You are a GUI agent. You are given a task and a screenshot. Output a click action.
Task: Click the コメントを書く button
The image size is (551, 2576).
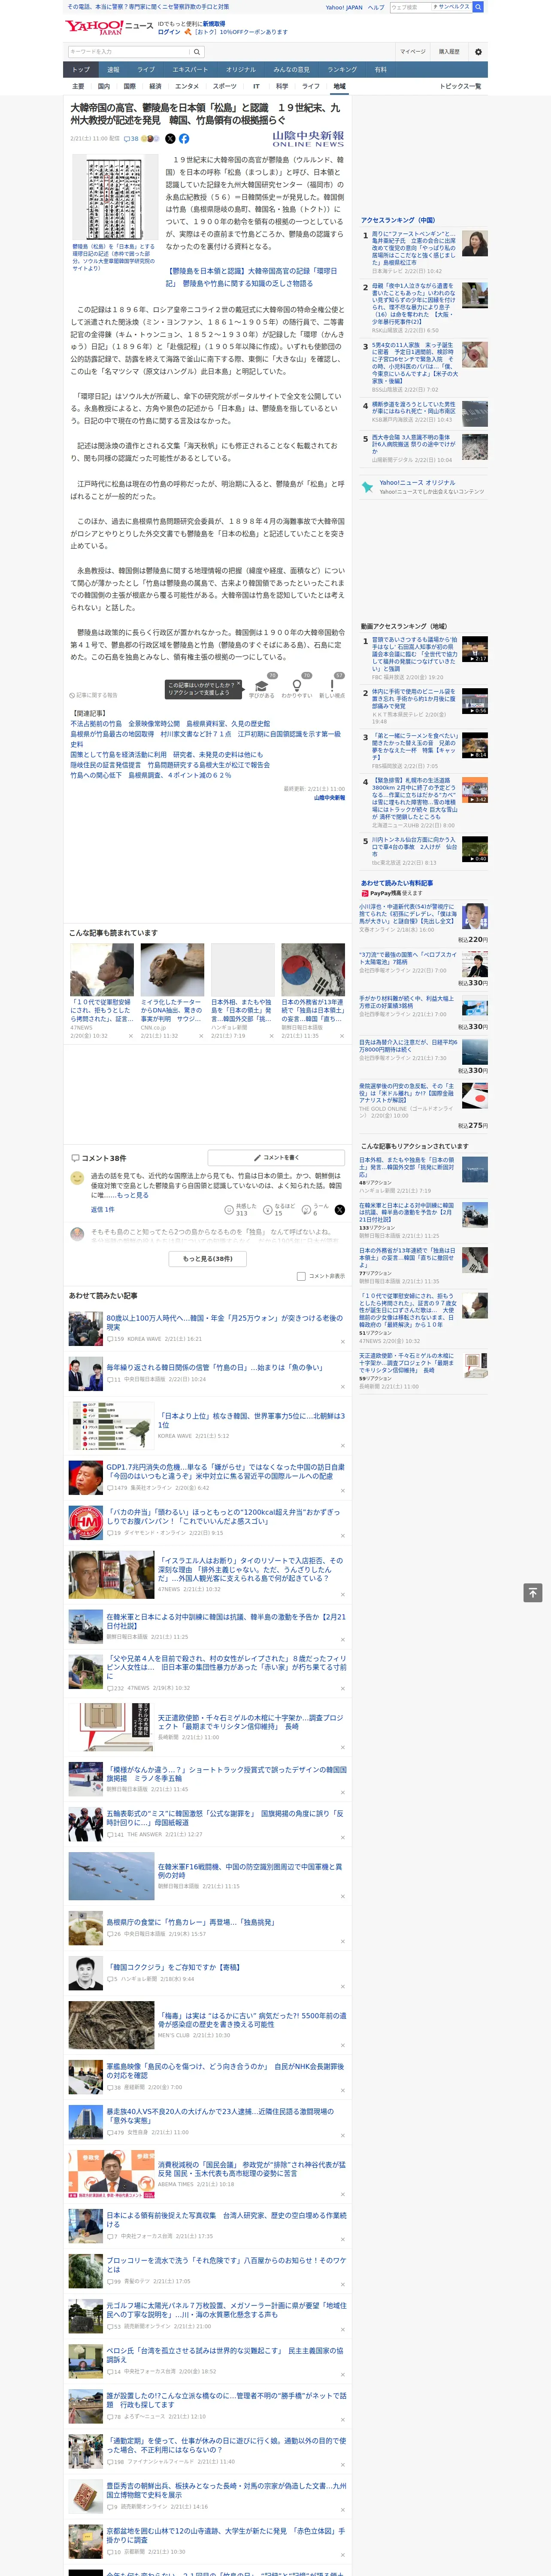point(276,1157)
